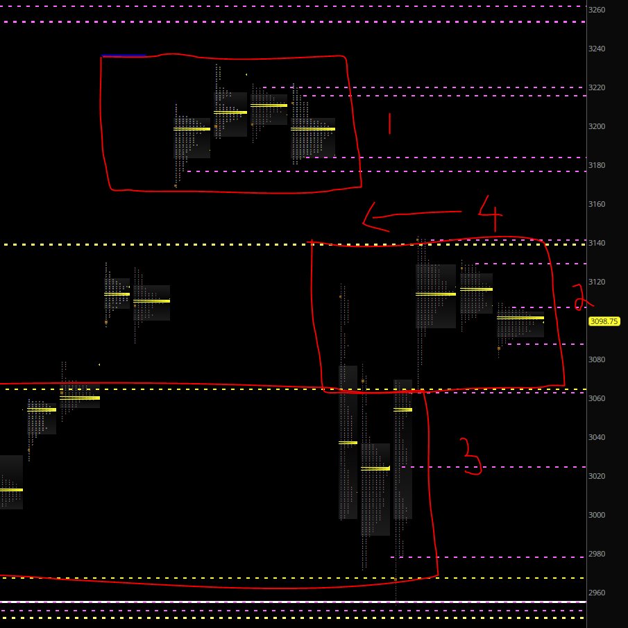Select the yellow POC line of the rightmost profile

[x=520, y=318]
